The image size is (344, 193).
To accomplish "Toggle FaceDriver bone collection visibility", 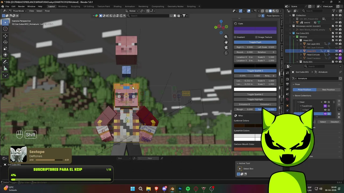I will (x=325, y=106).
